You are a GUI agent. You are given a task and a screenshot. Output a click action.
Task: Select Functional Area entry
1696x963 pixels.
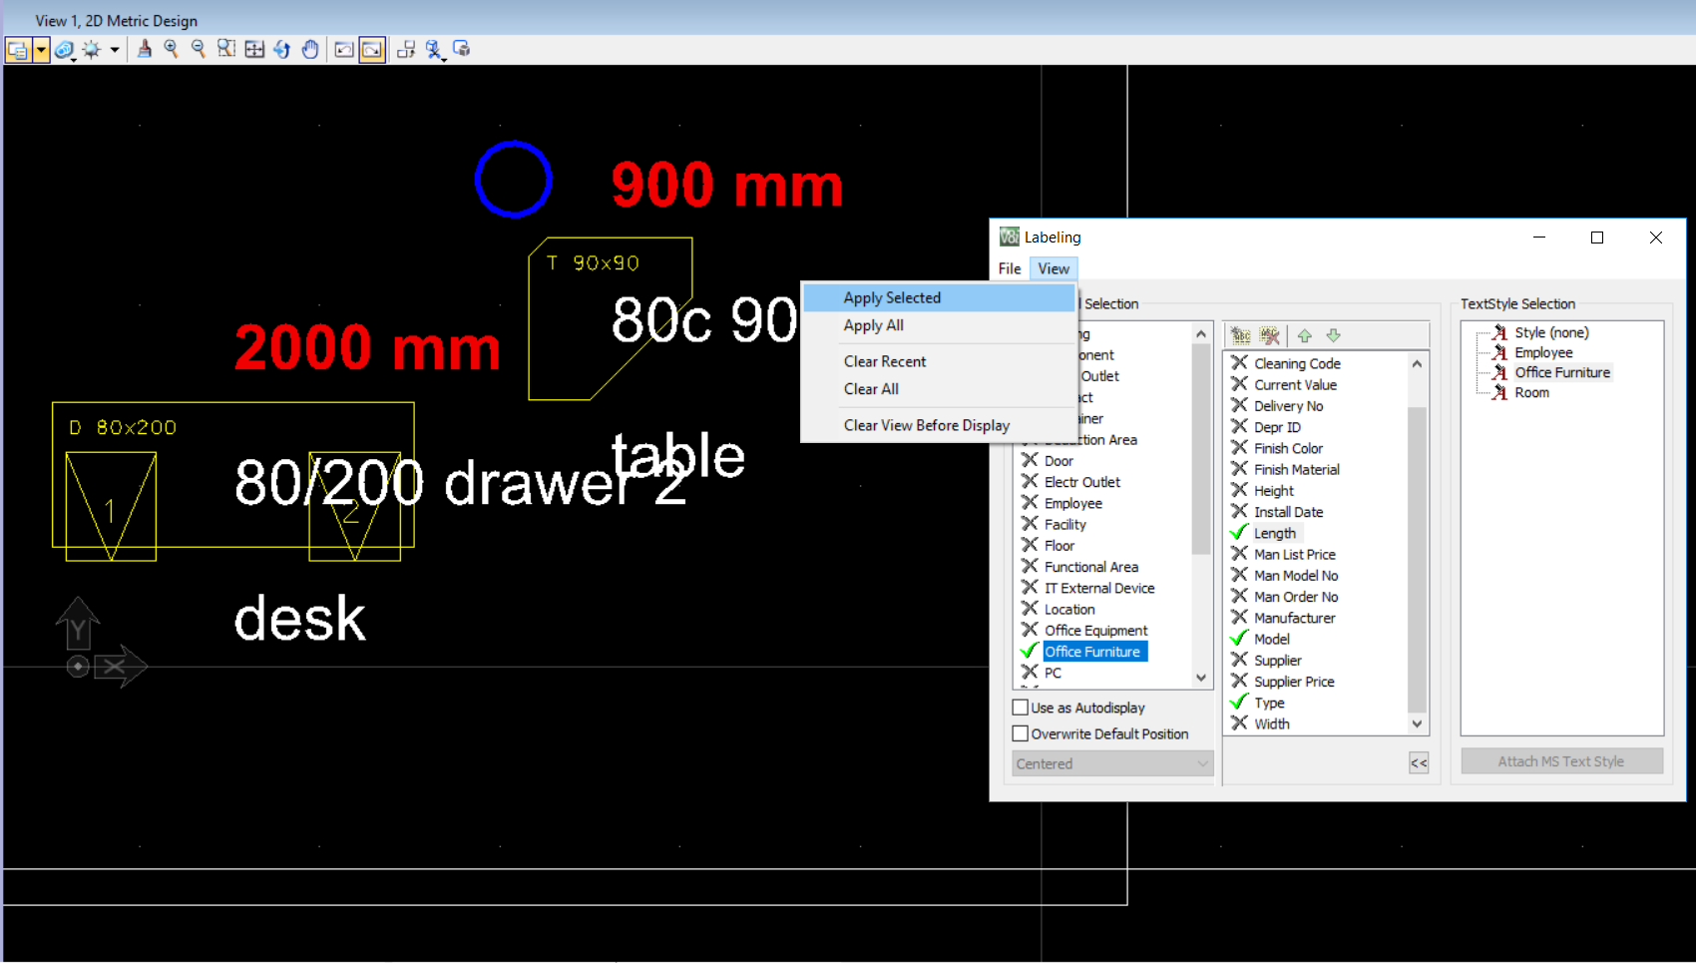click(x=1091, y=567)
